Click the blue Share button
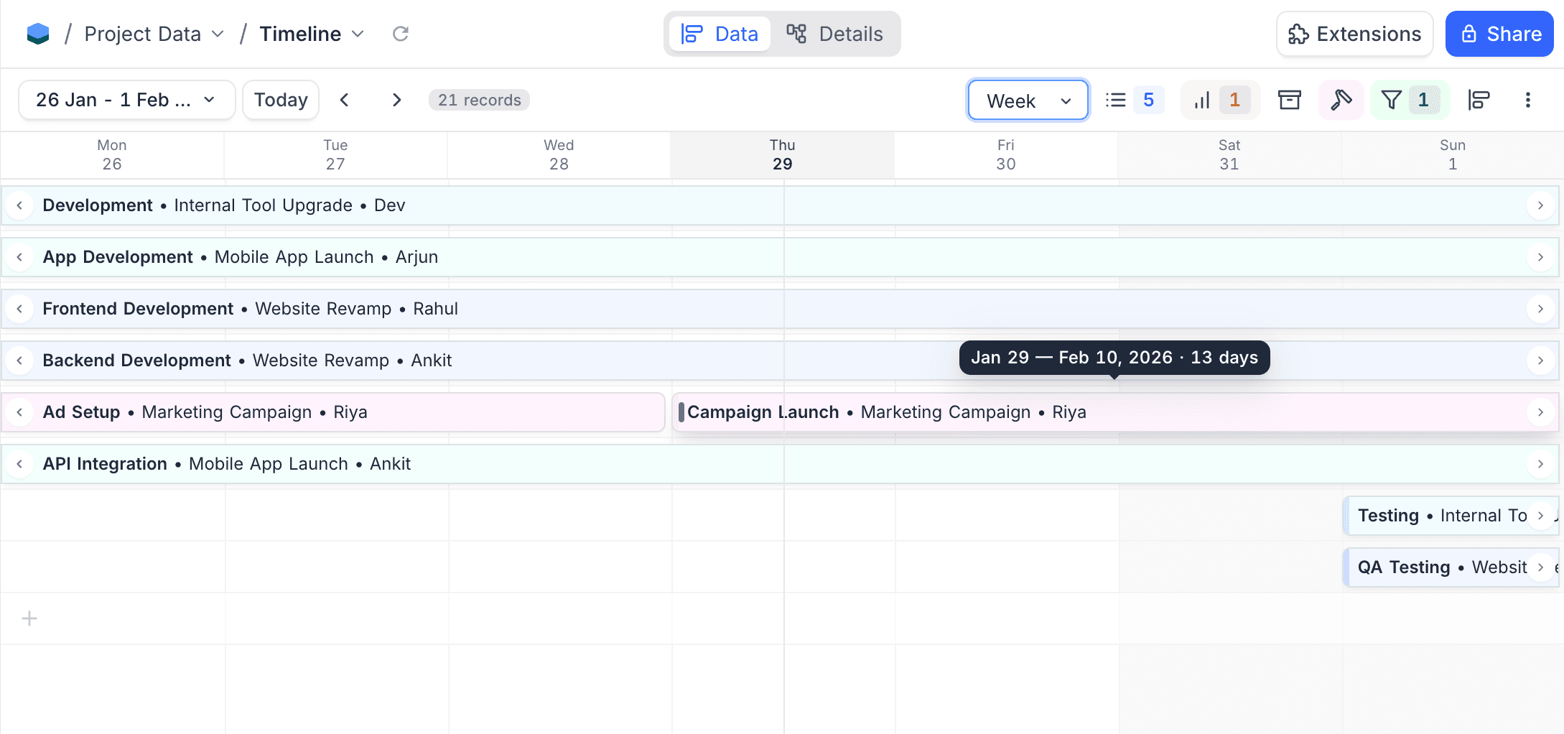The image size is (1564, 734). [1499, 34]
